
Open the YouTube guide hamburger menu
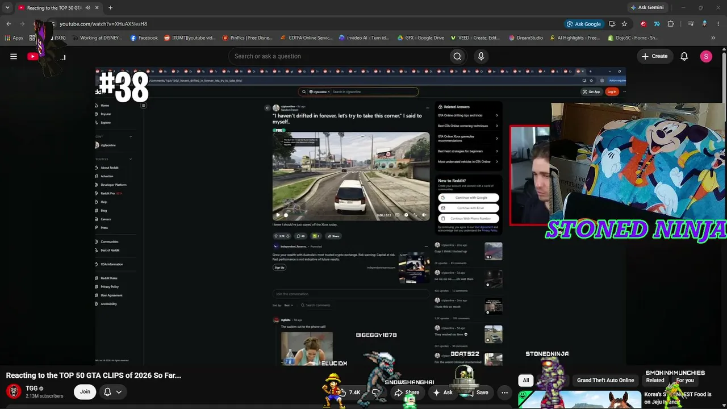(14, 56)
